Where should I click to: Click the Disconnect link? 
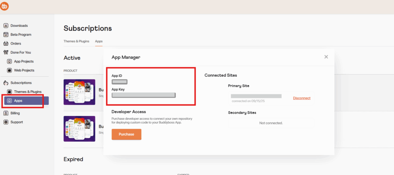point(302,98)
